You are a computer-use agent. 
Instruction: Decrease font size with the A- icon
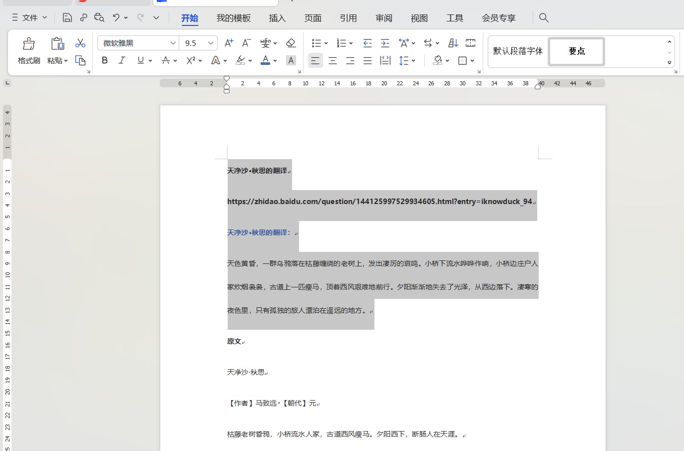(246, 43)
